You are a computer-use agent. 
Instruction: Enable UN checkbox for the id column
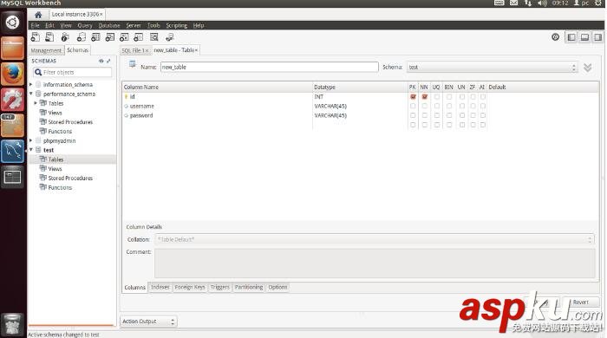(462, 97)
